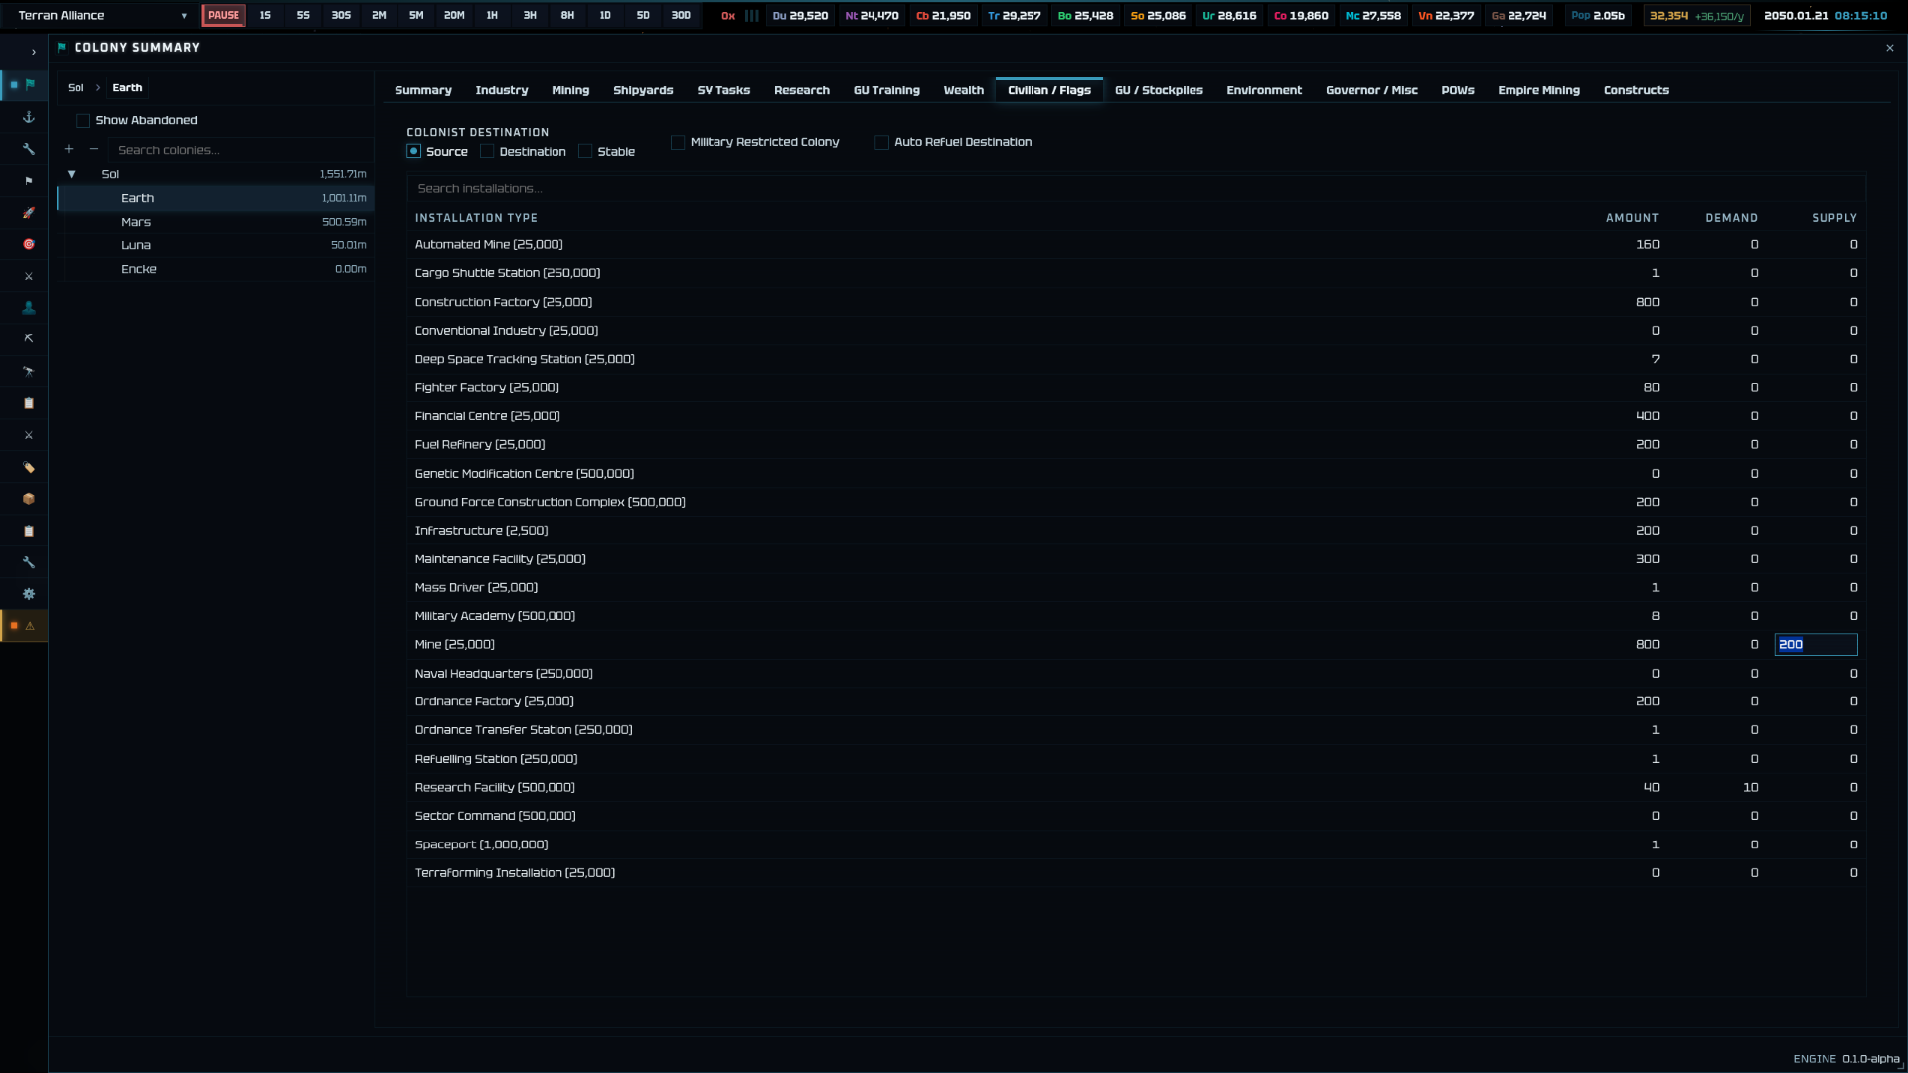The width and height of the screenshot is (1908, 1073).
Task: Click the clipboard icon below the box icon
Action: pos(29,531)
